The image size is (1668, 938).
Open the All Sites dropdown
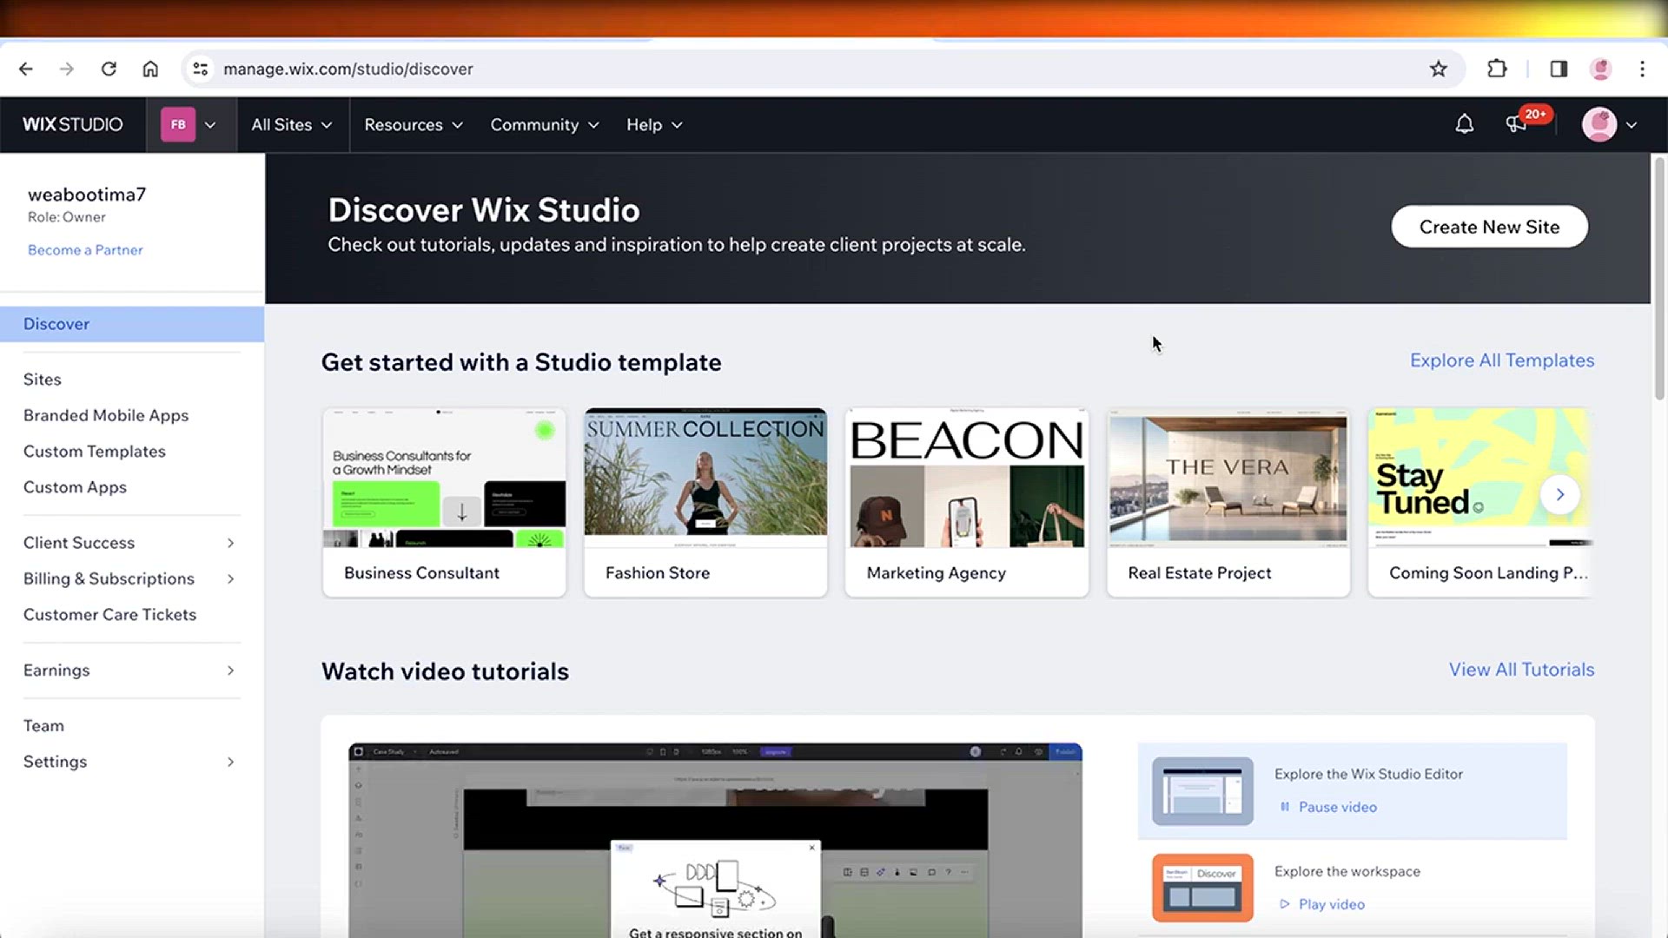(x=292, y=124)
